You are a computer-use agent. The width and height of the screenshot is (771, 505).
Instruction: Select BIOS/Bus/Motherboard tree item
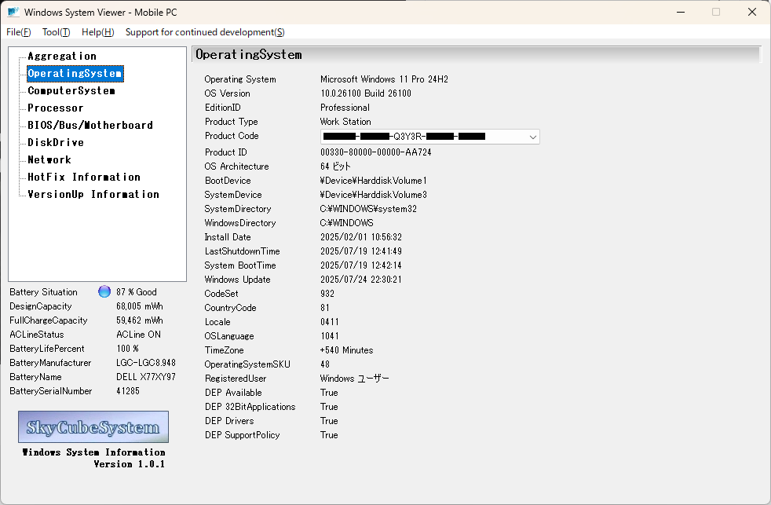coord(90,125)
